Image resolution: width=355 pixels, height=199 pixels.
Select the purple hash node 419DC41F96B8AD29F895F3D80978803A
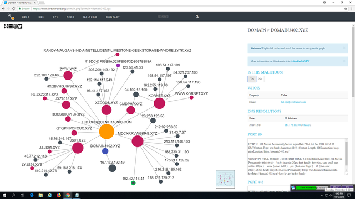[x=118, y=65]
